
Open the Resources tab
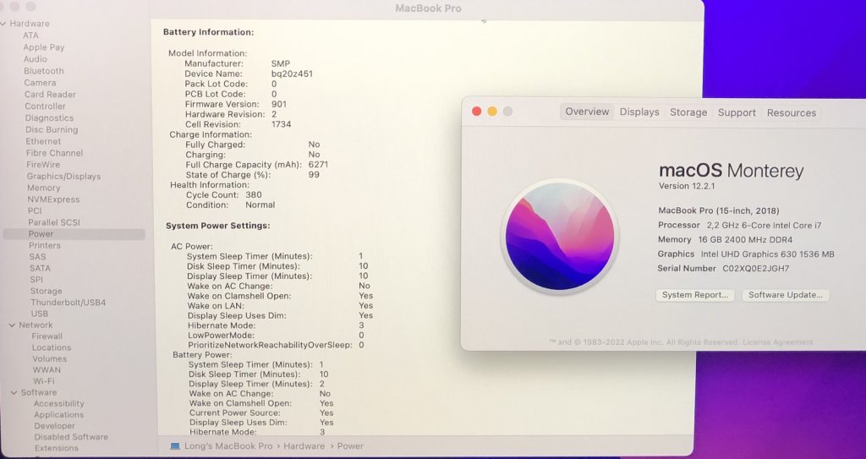(791, 112)
